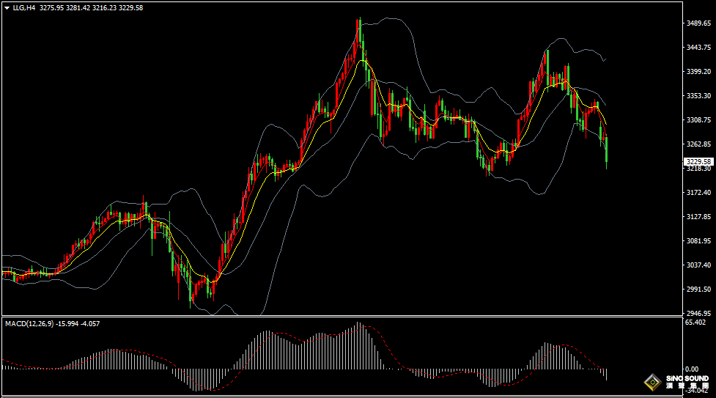Click the 3172.40 price axis label
The height and width of the screenshot is (398, 716).
click(x=698, y=193)
